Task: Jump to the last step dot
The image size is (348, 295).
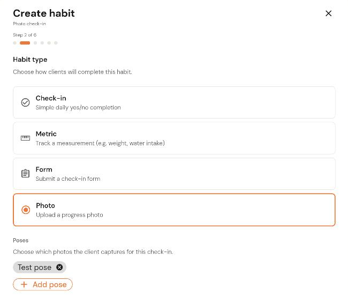Action: (x=56, y=43)
